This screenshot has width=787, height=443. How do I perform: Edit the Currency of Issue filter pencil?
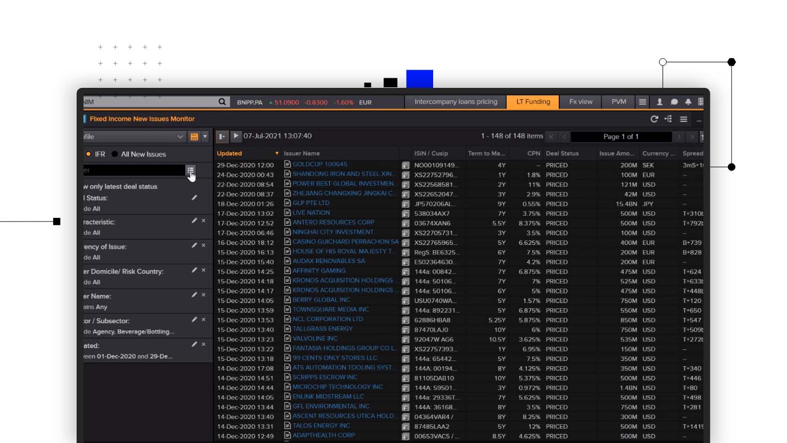194,245
